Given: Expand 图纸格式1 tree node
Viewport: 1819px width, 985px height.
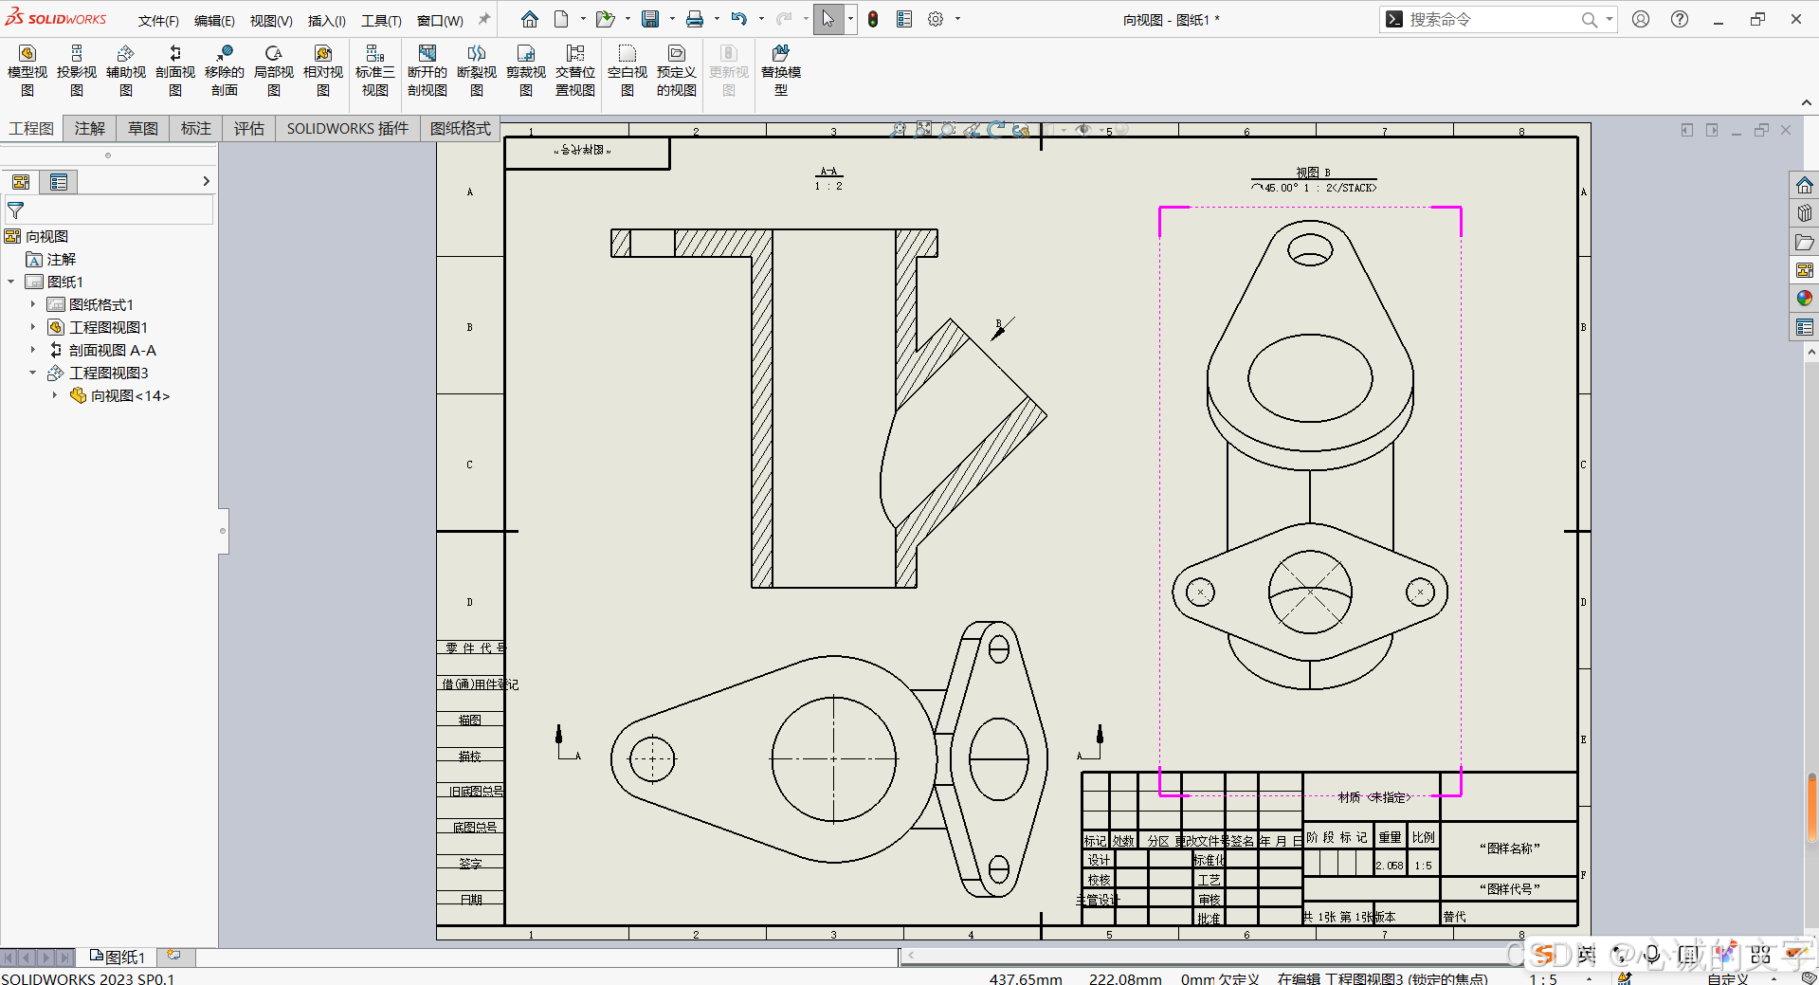Looking at the screenshot, I should 32,304.
